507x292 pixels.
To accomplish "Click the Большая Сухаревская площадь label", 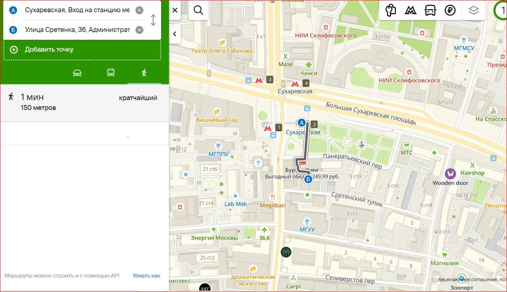I will (x=371, y=113).
